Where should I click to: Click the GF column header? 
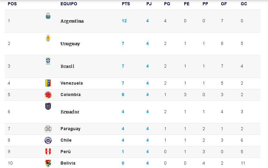pos(224,4)
